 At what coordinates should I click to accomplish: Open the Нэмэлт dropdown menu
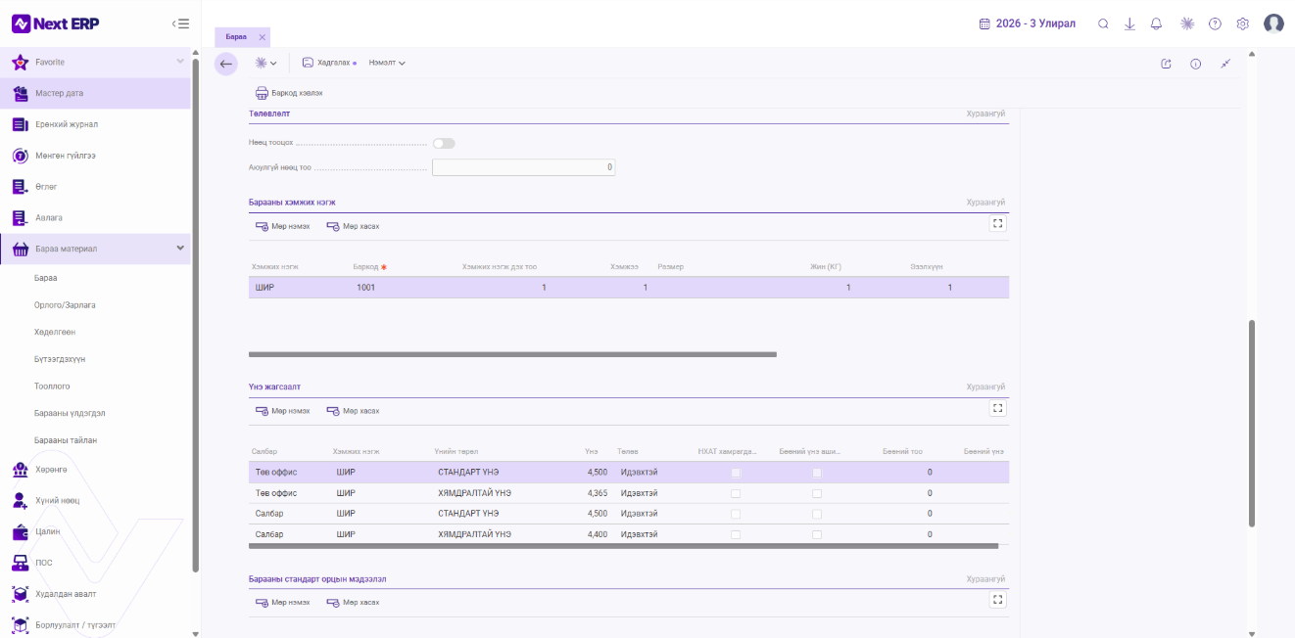tap(387, 63)
